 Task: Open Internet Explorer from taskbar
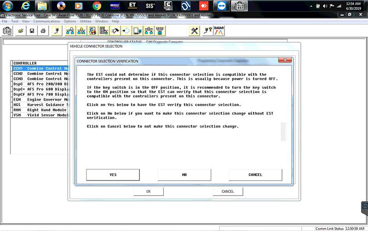[x=25, y=6]
